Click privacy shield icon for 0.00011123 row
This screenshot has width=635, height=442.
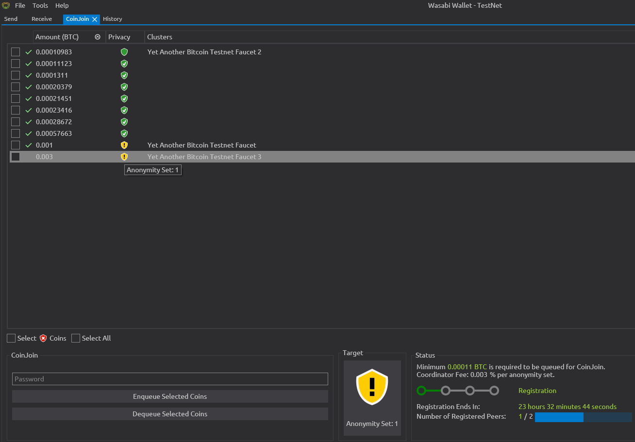(124, 64)
